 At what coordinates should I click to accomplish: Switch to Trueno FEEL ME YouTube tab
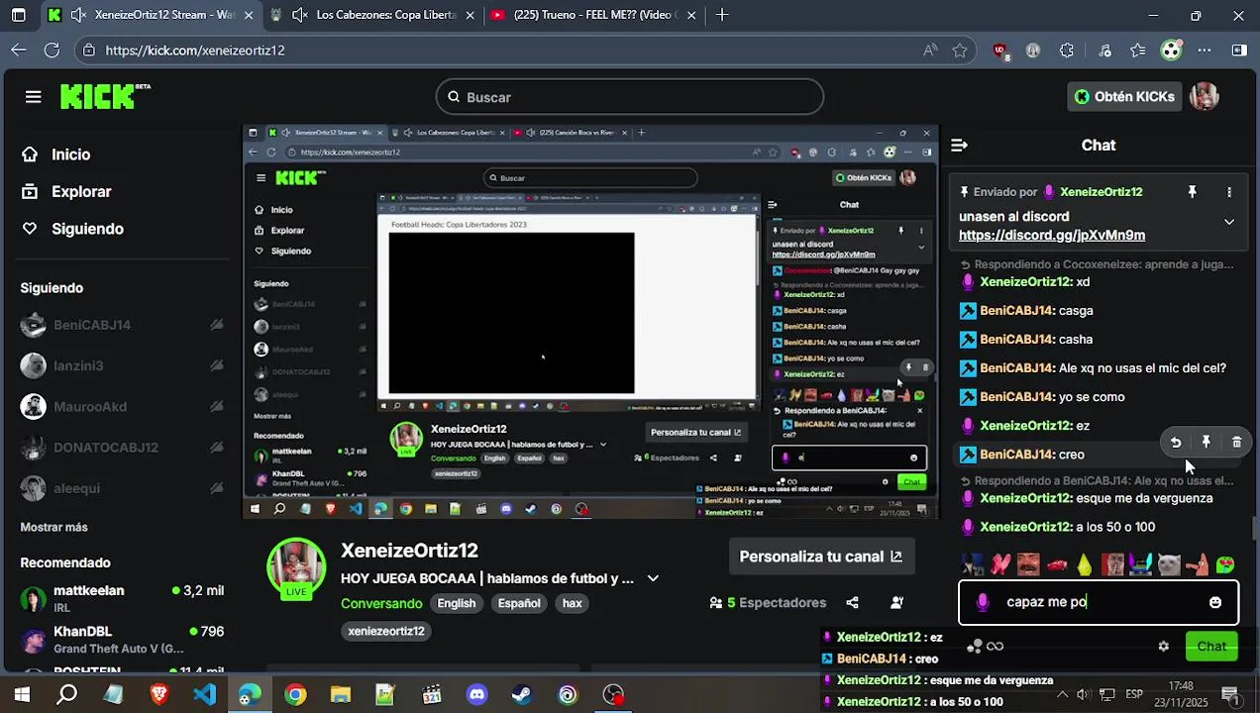[x=594, y=15]
